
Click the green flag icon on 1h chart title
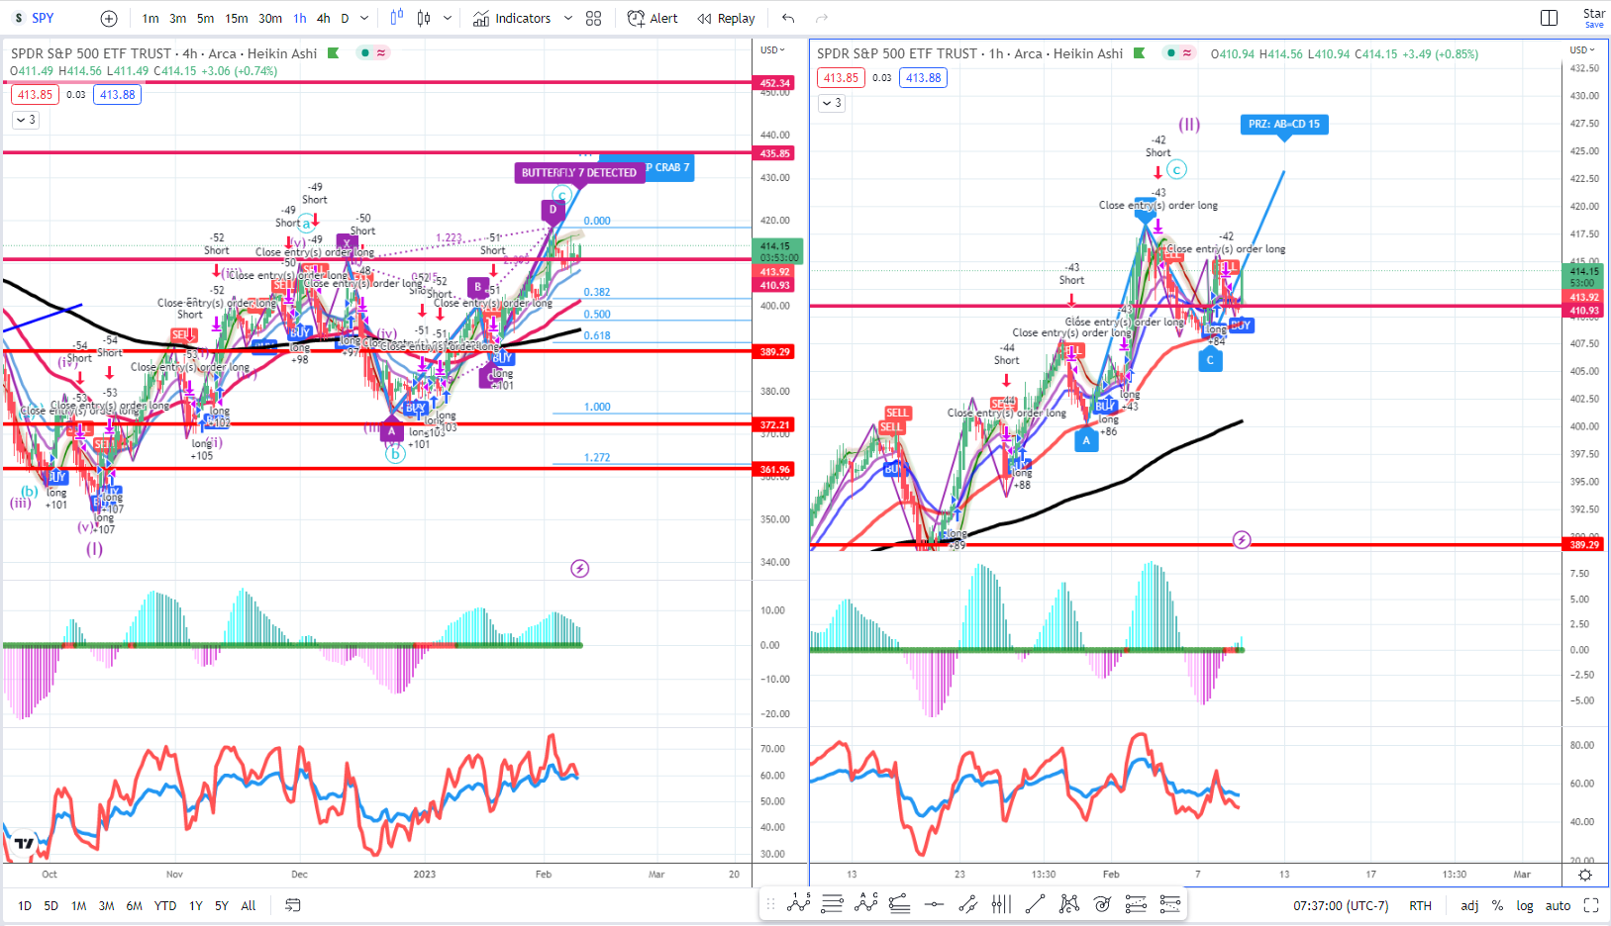coord(1140,53)
